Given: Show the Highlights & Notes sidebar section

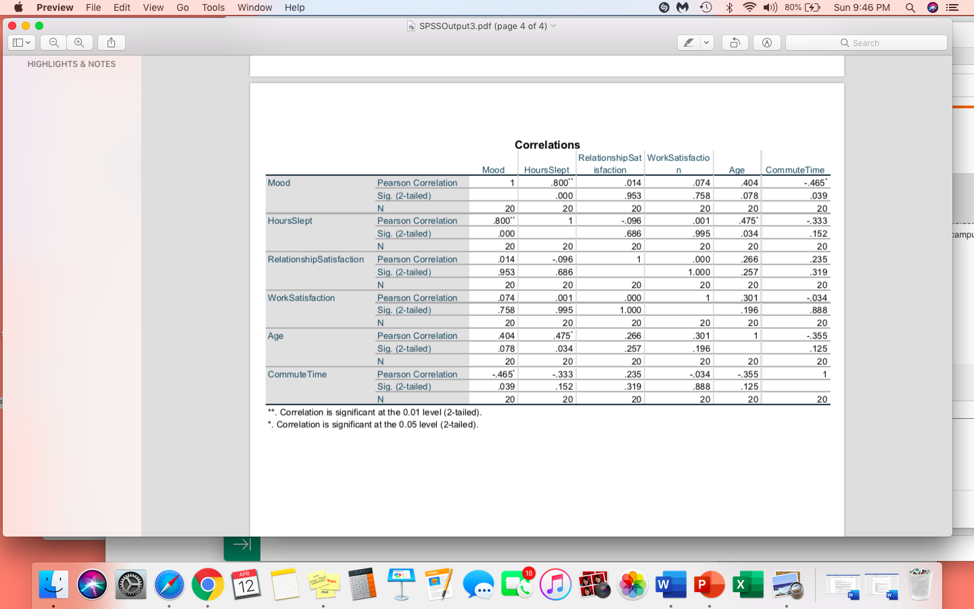Looking at the screenshot, I should click(x=71, y=64).
